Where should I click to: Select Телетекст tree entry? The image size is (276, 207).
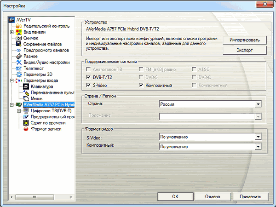coord(34,68)
